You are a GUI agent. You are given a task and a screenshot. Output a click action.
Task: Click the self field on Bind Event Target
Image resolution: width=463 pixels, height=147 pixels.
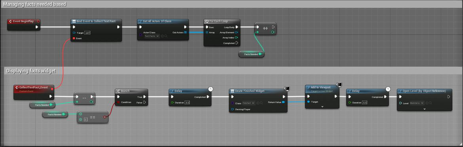click(88, 33)
